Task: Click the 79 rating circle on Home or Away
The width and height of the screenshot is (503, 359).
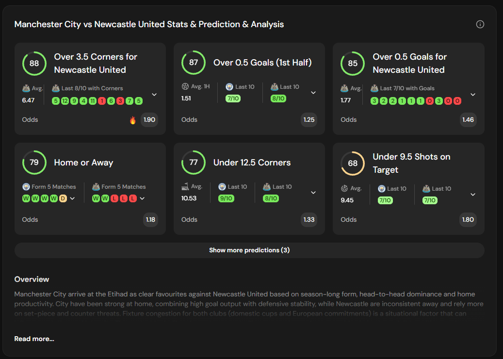Action: (x=34, y=163)
